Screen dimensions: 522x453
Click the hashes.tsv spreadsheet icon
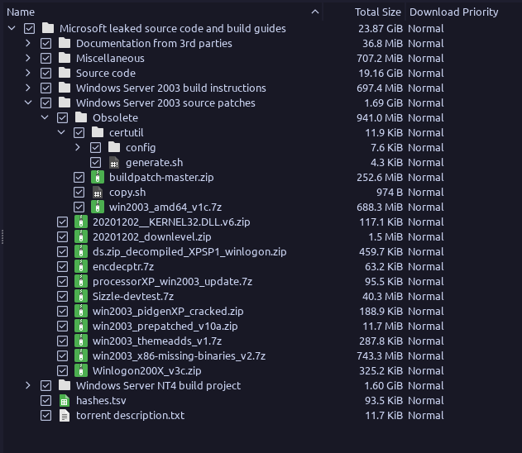65,400
